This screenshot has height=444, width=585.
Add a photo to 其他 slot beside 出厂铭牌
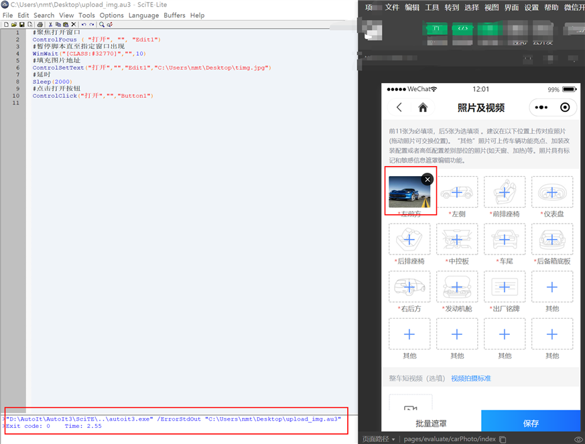click(x=552, y=287)
